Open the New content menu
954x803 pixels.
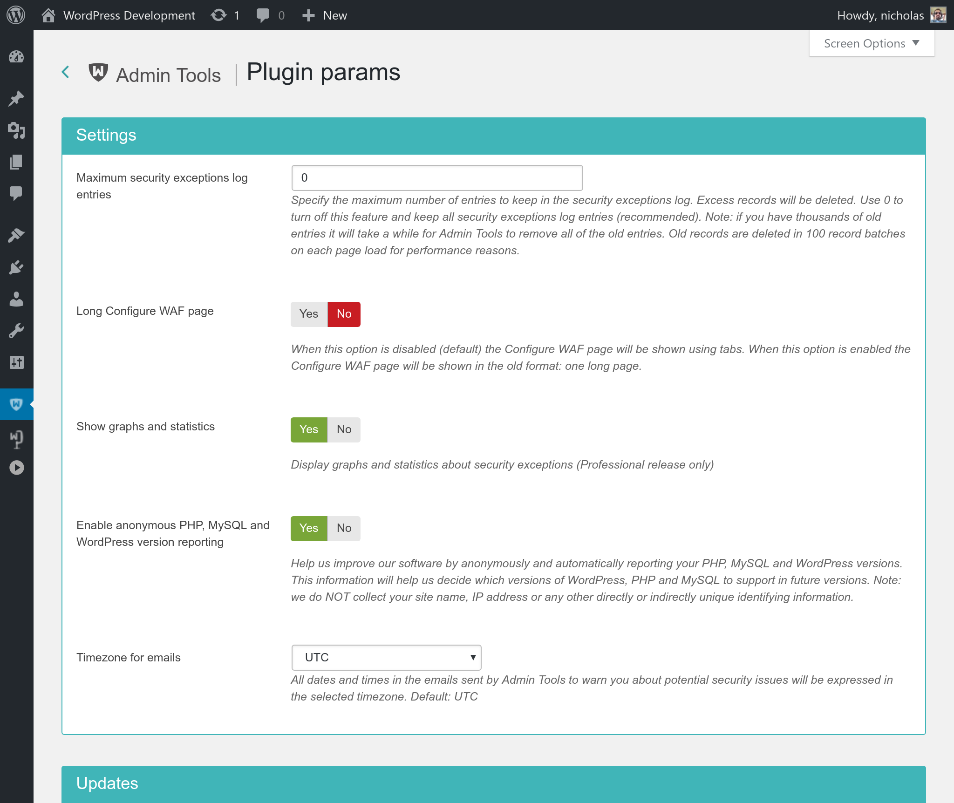pyautogui.click(x=324, y=15)
